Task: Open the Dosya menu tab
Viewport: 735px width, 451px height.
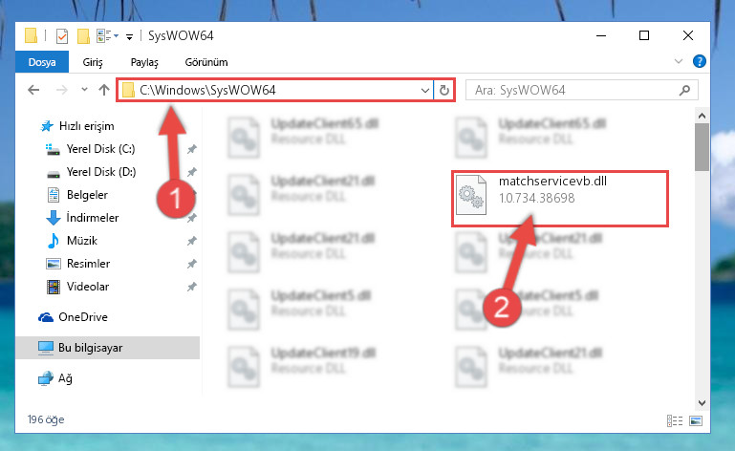Action: 42,62
